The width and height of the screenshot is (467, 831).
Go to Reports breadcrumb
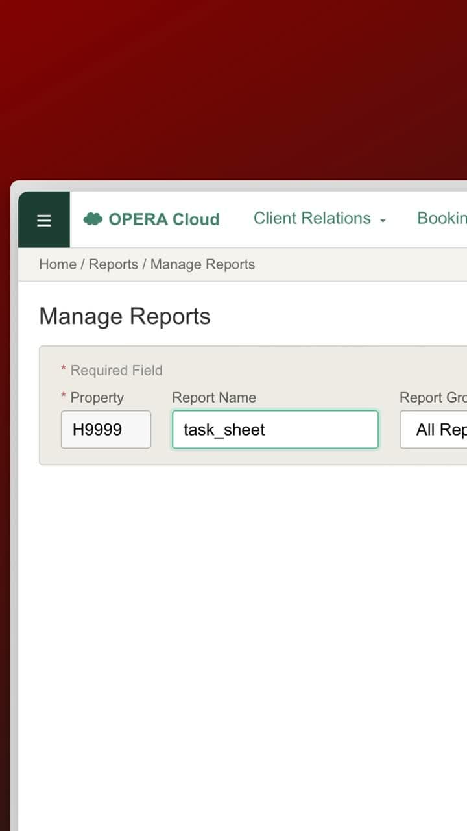[114, 264]
